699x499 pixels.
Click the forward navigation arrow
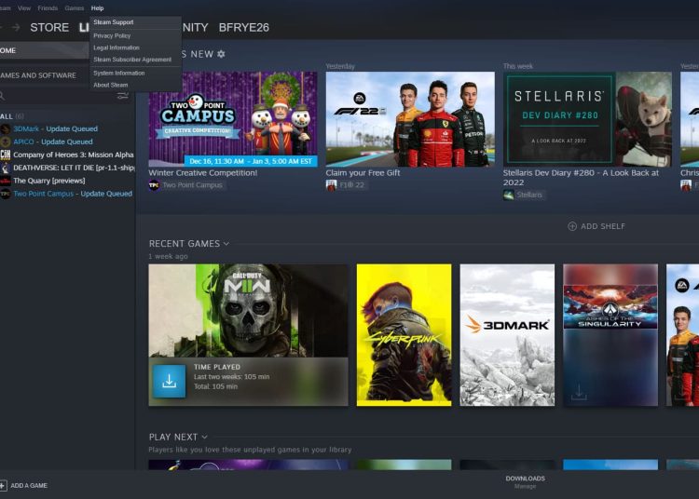[x=16, y=28]
